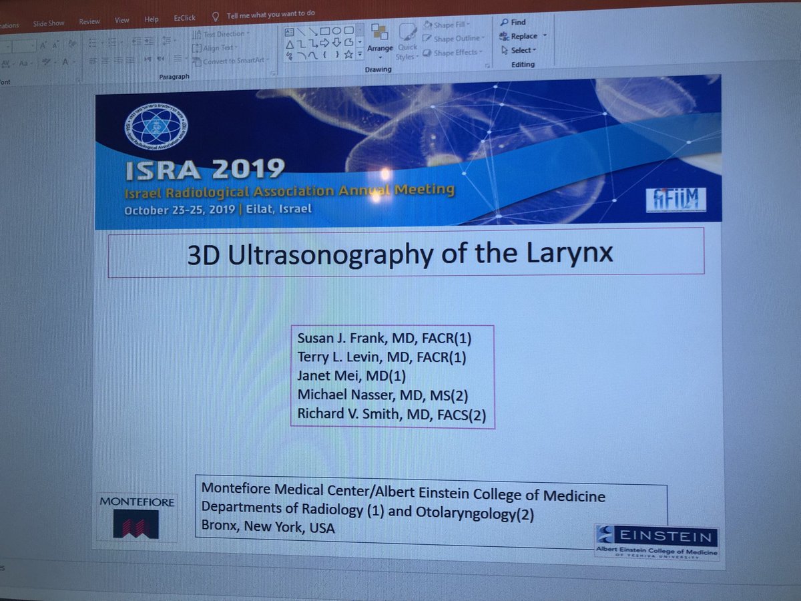Select the '3D Ultrasonography of the Larynx' title
The width and height of the screenshot is (801, 601).
coord(400,253)
